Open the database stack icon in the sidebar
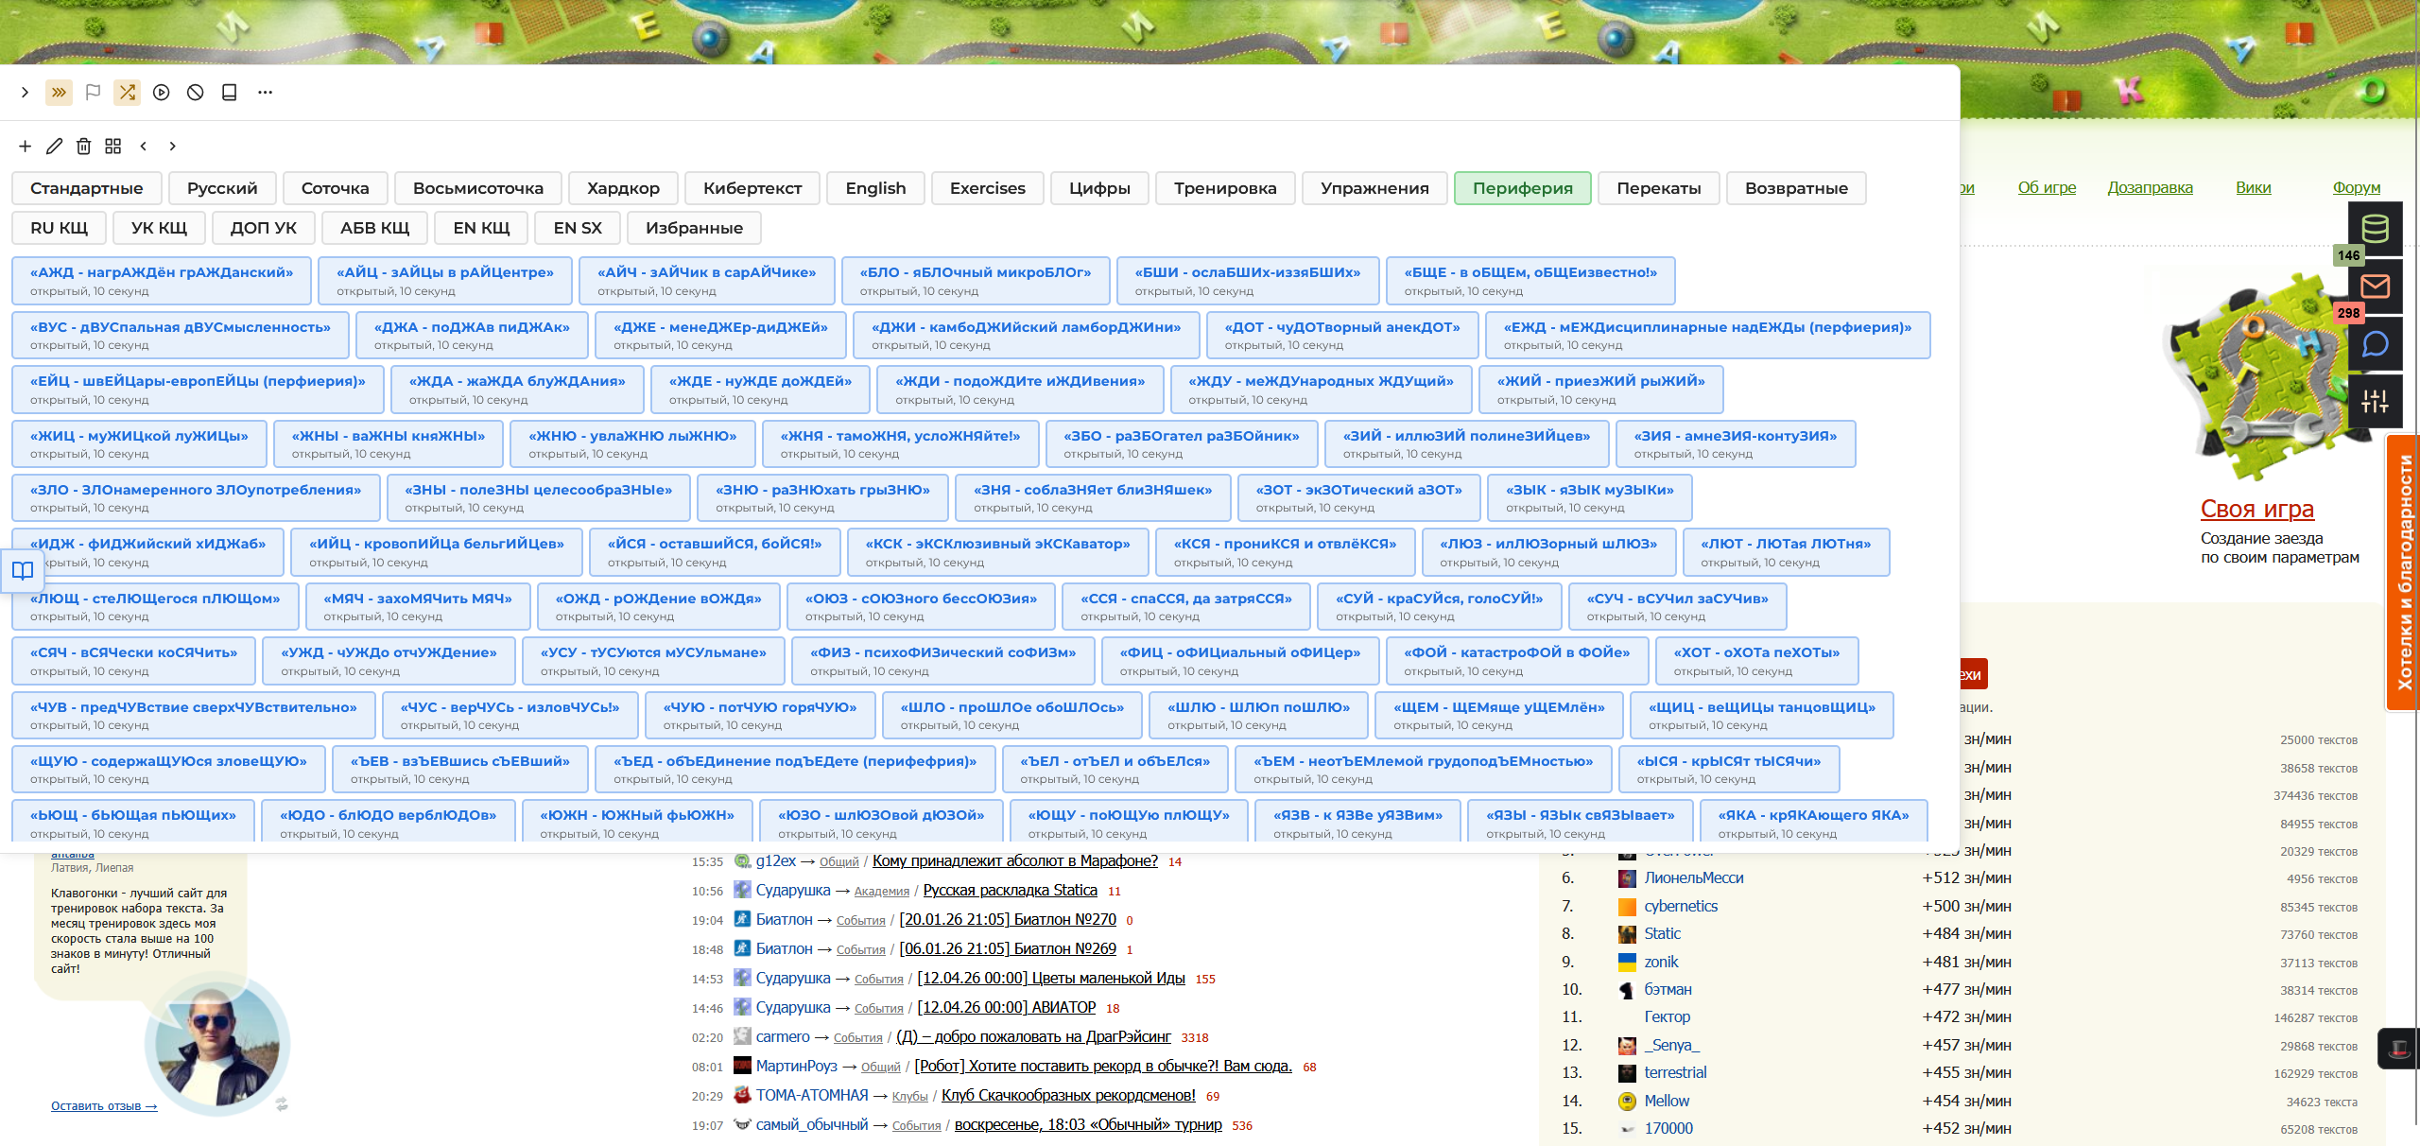This screenshot has width=2420, height=1146. pyautogui.click(x=2375, y=228)
